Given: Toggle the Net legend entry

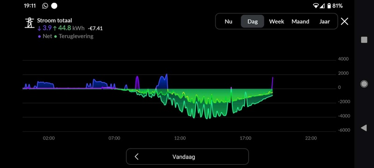Looking at the screenshot, I should pos(45,36).
